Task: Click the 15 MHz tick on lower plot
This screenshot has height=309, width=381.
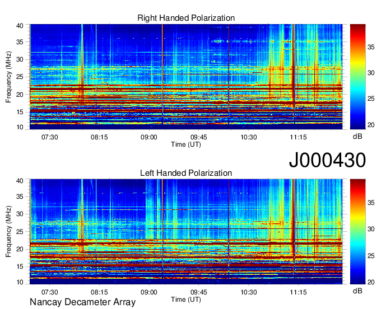Action: (x=20, y=267)
